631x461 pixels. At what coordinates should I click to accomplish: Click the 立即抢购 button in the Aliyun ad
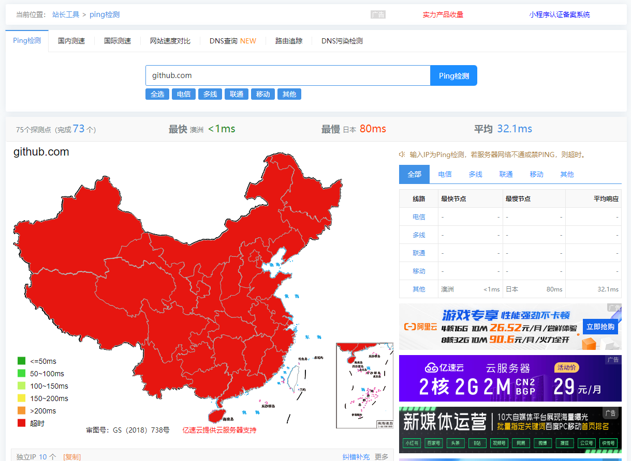[x=600, y=327]
